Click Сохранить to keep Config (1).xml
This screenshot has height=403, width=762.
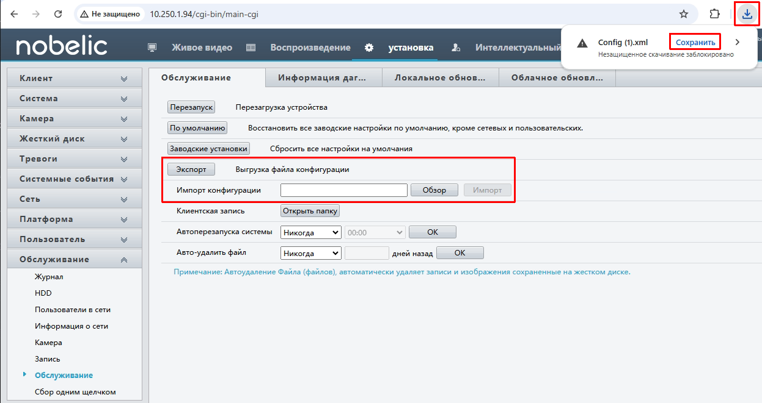point(695,42)
